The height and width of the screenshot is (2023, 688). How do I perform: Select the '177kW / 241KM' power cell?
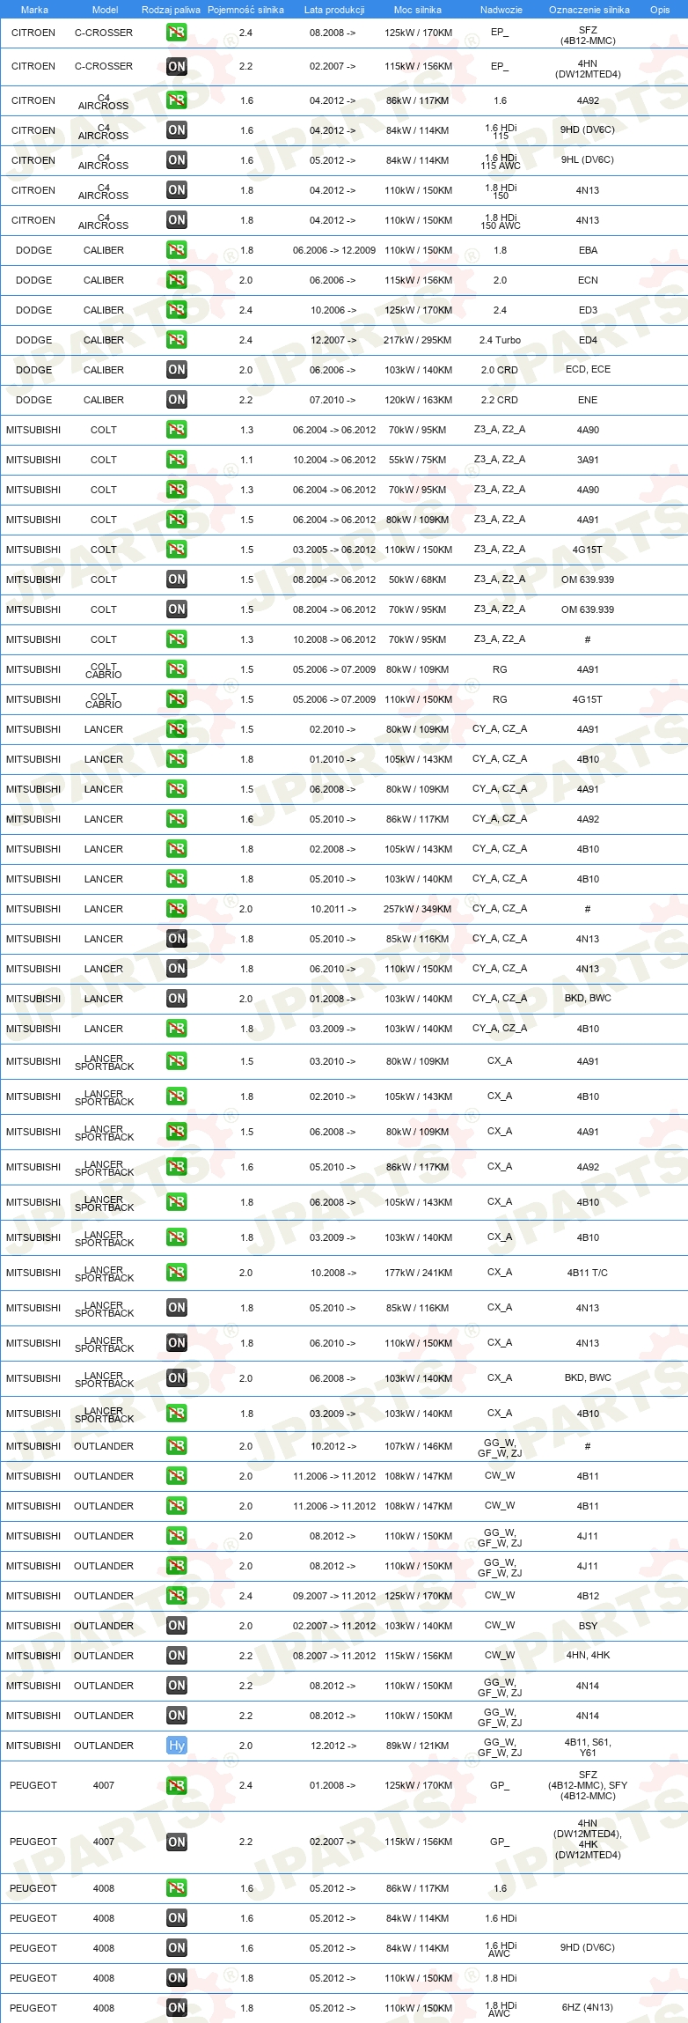pyautogui.click(x=418, y=1273)
